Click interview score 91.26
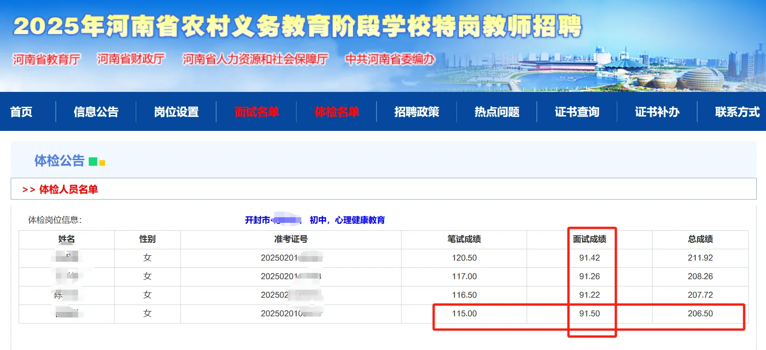Screen dimensions: 766x350 (589, 276)
